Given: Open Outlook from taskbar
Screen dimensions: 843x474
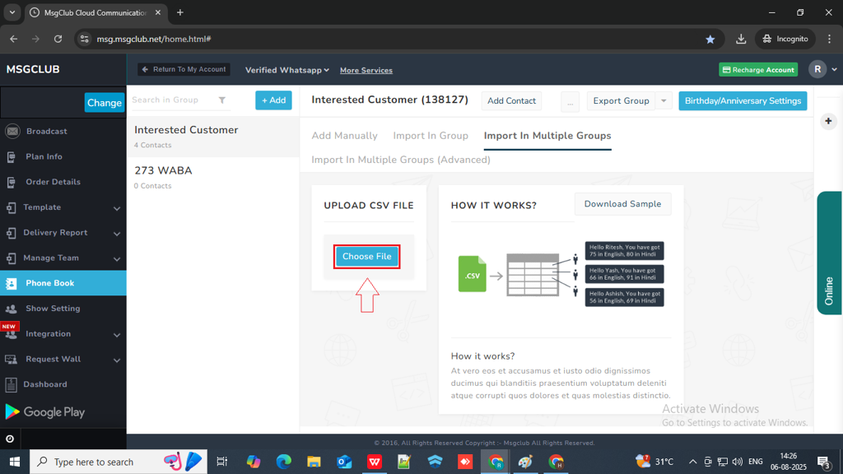Looking at the screenshot, I should [344, 462].
